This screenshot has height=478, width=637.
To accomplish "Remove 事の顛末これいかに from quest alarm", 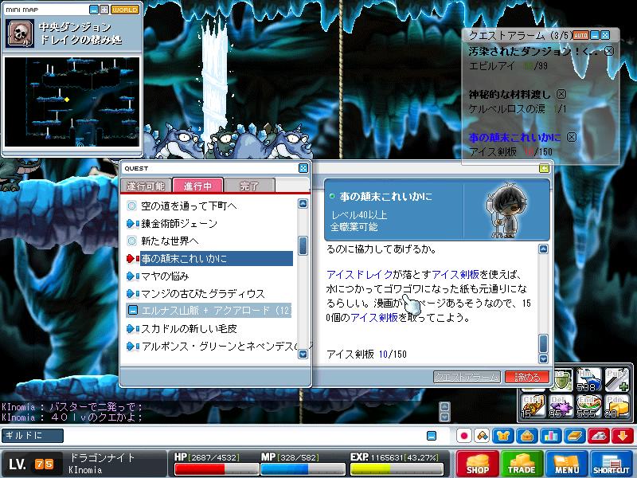I will coord(571,137).
